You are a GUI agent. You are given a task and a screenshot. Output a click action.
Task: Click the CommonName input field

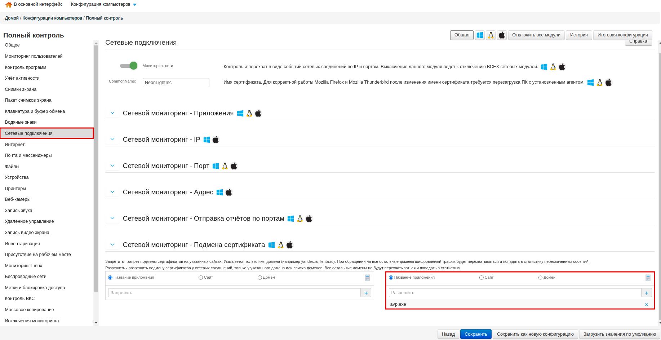(176, 82)
